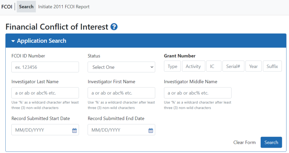Image resolution: width=289 pixels, height=153 pixels.
Task: Click the Grant Number Serial# field
Action: (x=233, y=66)
